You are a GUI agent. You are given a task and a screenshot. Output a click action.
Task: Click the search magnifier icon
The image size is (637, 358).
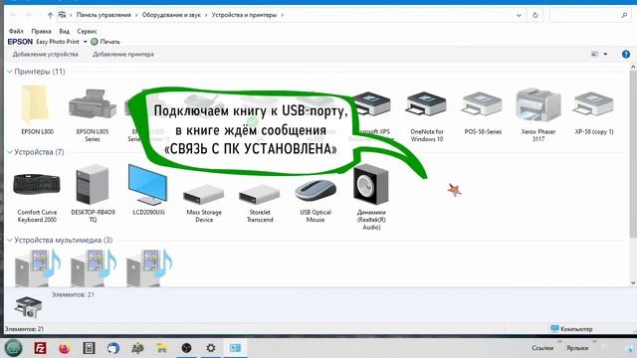624,16
